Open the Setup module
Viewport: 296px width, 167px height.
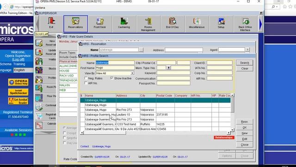click(x=221, y=24)
